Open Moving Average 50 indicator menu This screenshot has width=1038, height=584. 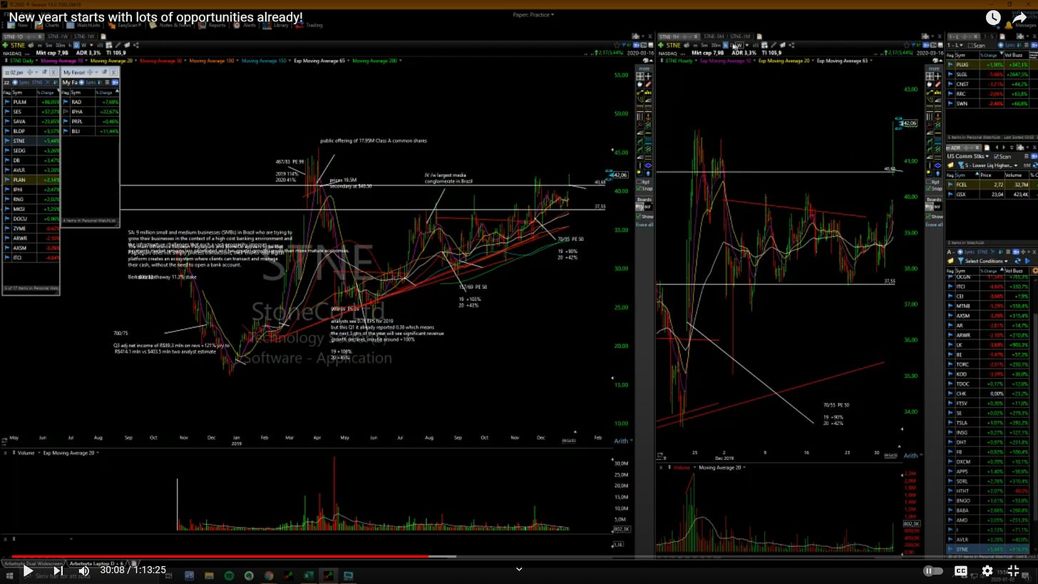pyautogui.click(x=163, y=61)
